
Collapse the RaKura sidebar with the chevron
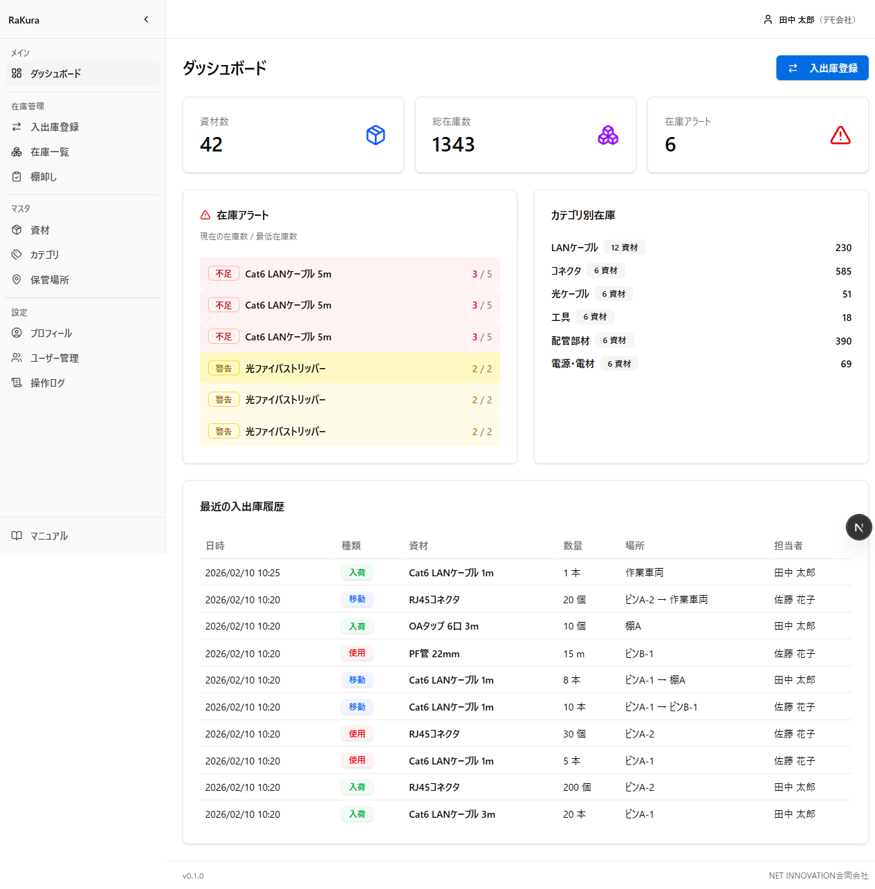[146, 19]
